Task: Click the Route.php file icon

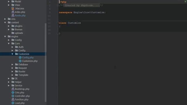Action: coord(13,15)
